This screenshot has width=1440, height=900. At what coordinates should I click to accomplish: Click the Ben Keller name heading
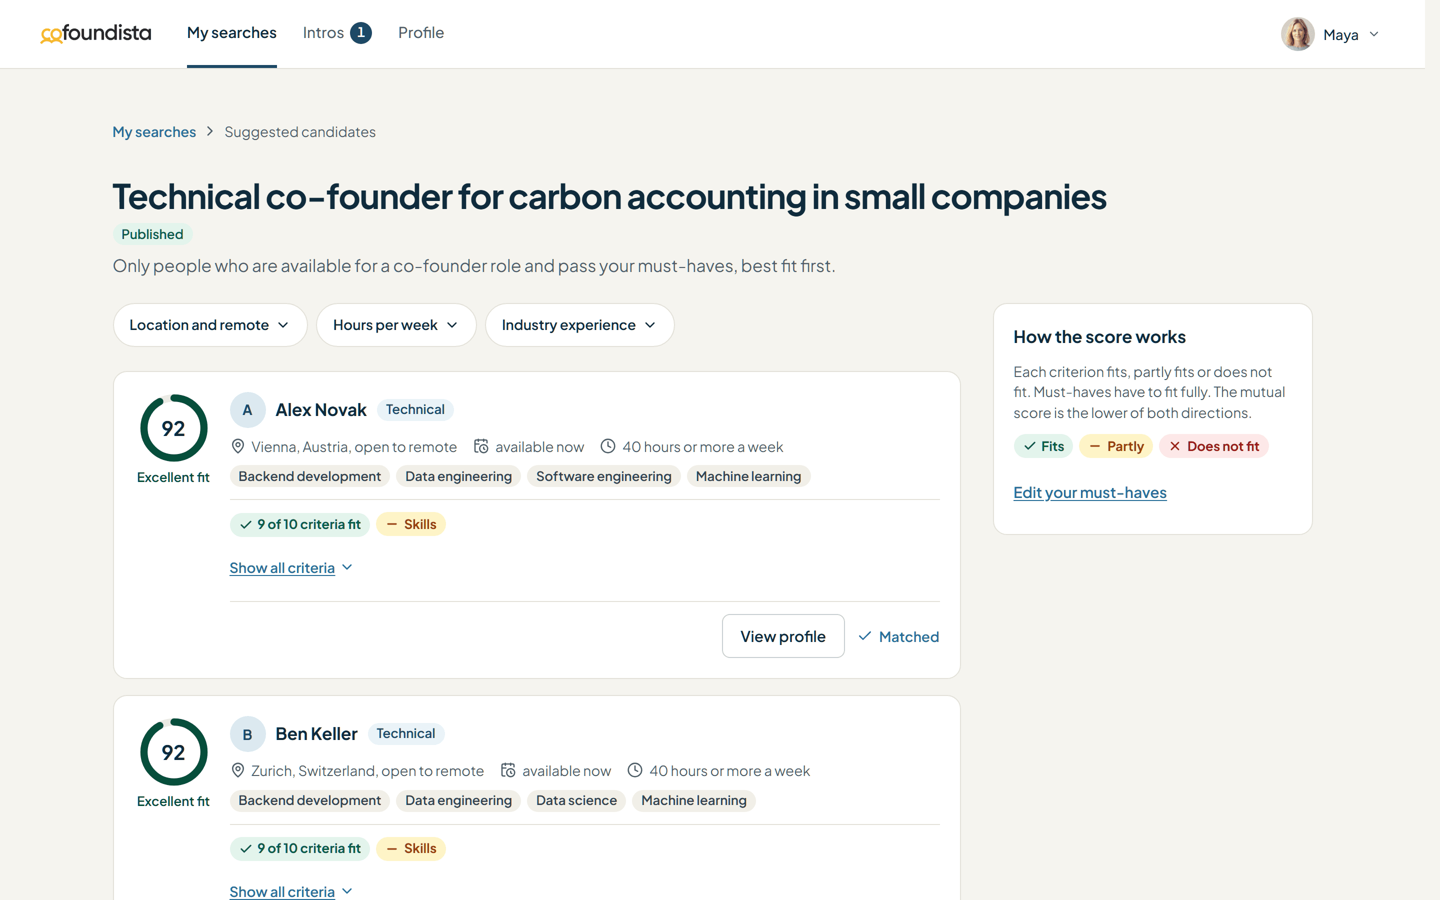coord(316,734)
